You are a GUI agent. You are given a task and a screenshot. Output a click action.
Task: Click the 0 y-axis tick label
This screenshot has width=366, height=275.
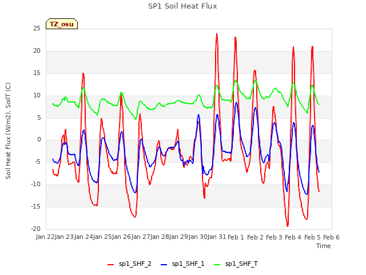click(39, 140)
